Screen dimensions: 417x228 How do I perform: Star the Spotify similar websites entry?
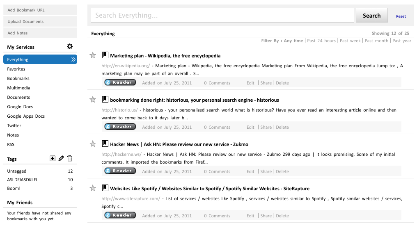click(92, 188)
